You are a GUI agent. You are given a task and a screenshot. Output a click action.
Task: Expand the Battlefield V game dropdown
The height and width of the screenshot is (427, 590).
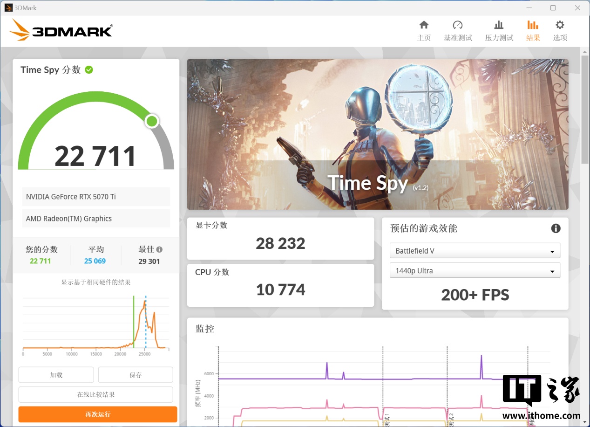(x=475, y=251)
